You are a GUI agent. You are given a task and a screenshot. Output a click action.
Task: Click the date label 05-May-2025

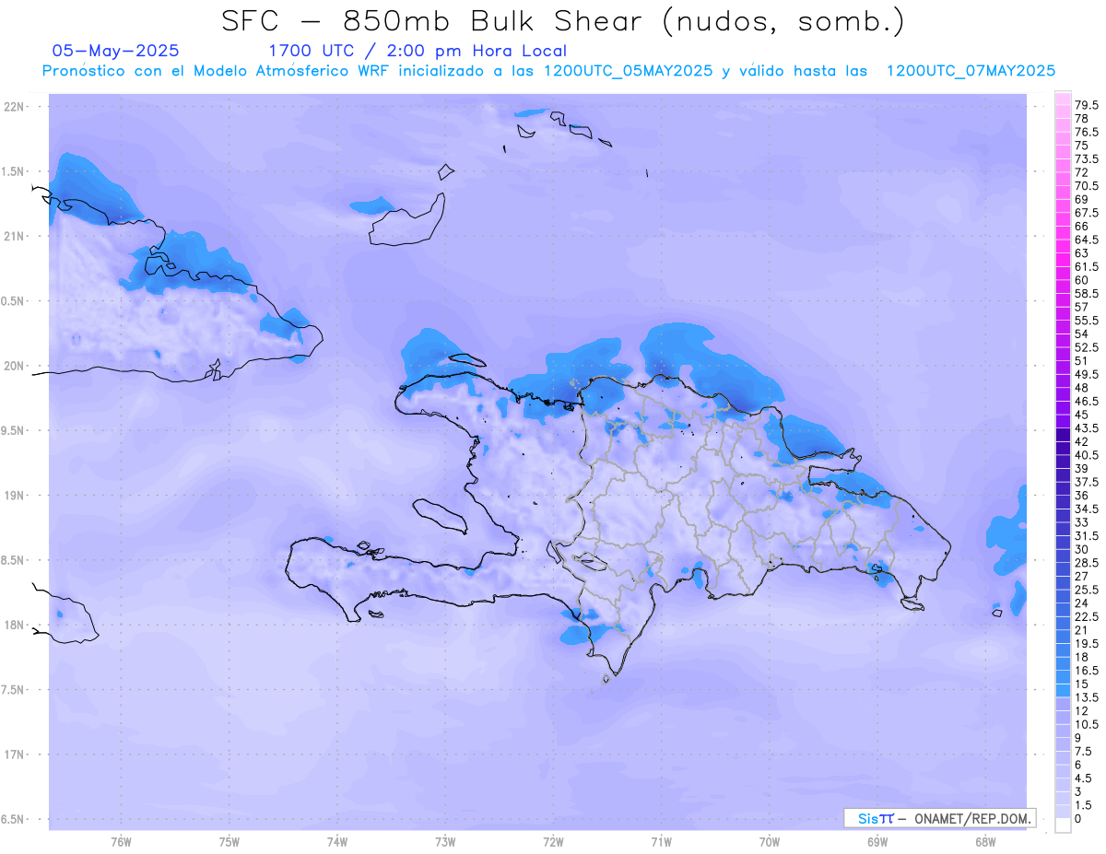pos(115,51)
